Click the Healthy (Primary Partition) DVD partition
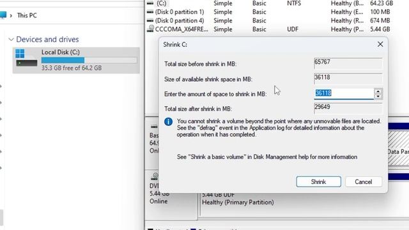Image resolution: width=409 pixels, height=230 pixels. (x=238, y=203)
